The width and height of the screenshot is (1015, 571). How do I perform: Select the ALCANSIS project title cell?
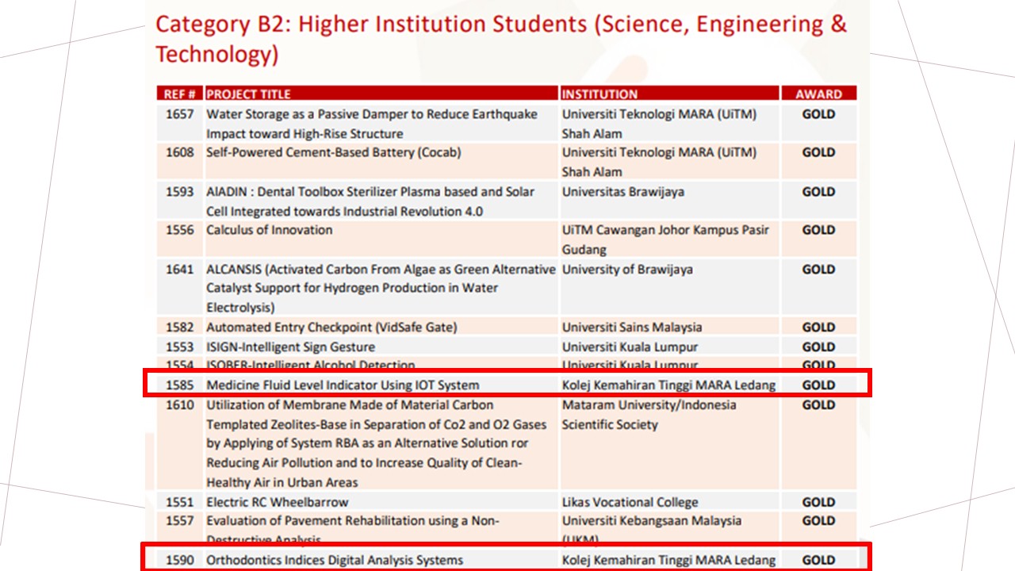[381, 288]
